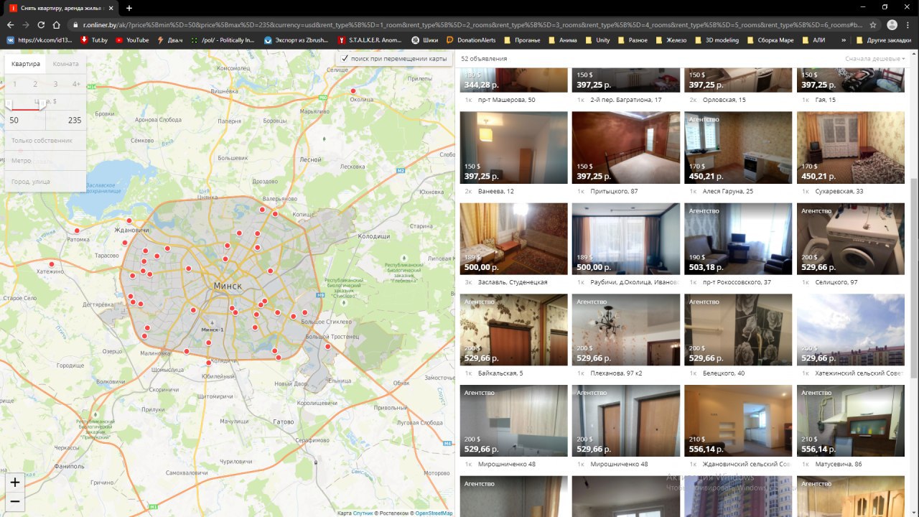Click the map marker at Околица

tap(353, 91)
